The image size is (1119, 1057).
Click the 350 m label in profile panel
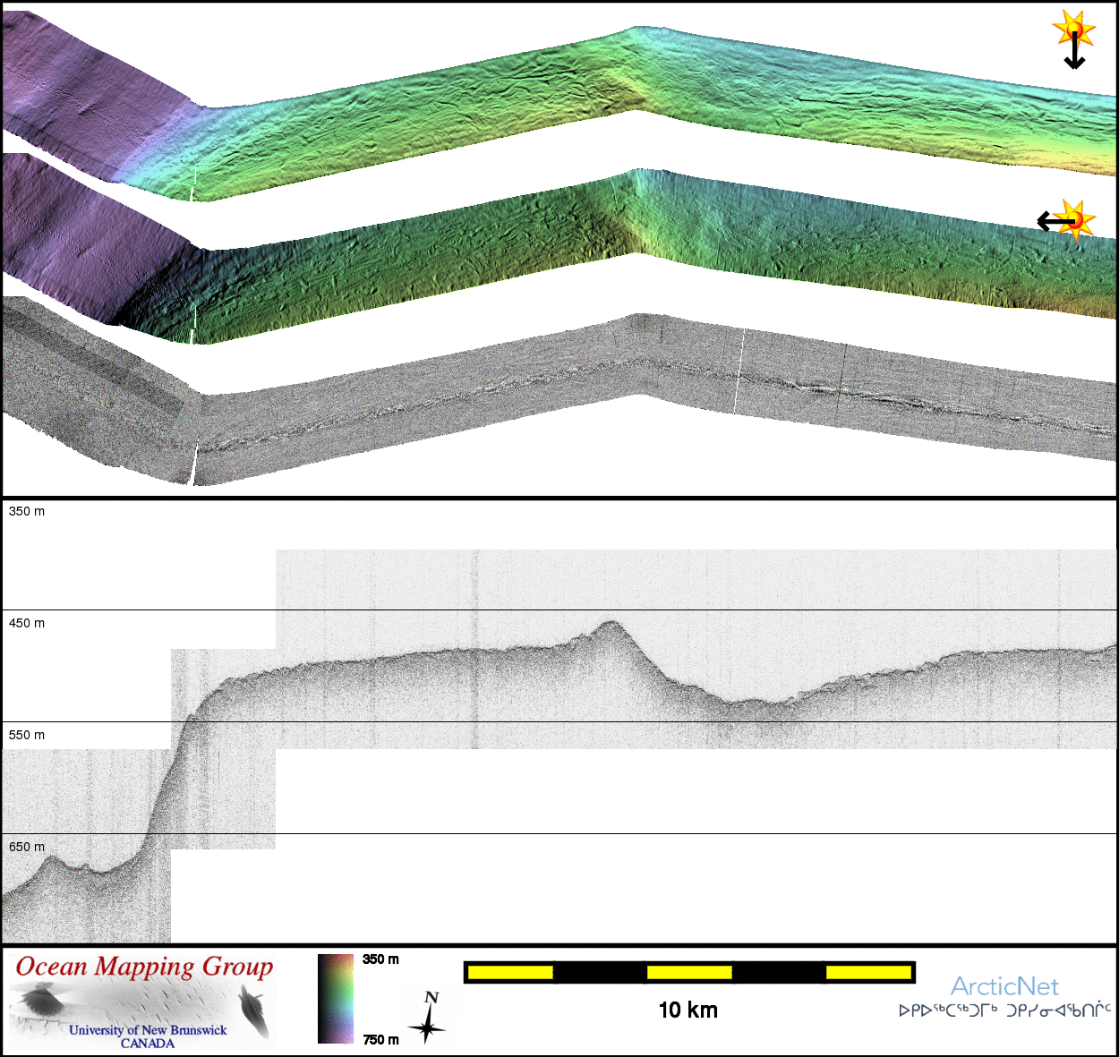(x=27, y=511)
